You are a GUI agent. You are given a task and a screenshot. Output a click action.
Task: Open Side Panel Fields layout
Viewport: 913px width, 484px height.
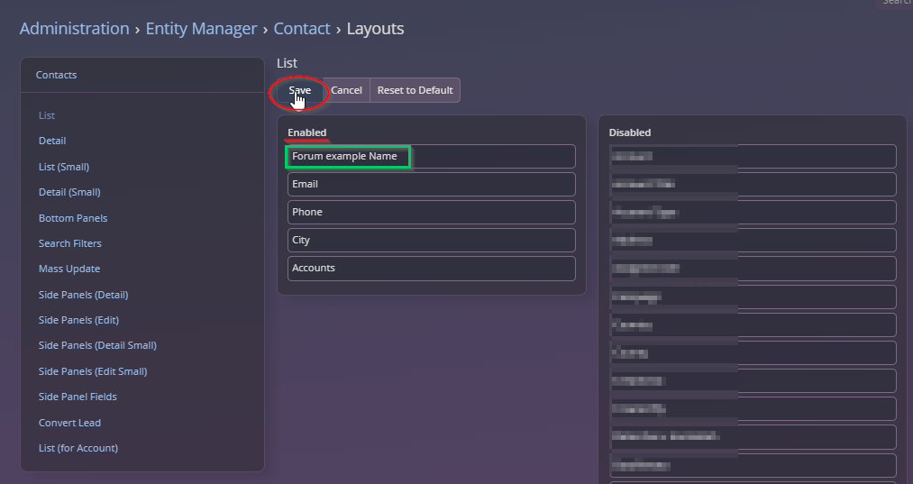78,397
